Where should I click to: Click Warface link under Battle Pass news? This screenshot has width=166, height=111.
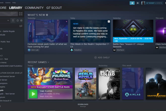click(x=120, y=50)
